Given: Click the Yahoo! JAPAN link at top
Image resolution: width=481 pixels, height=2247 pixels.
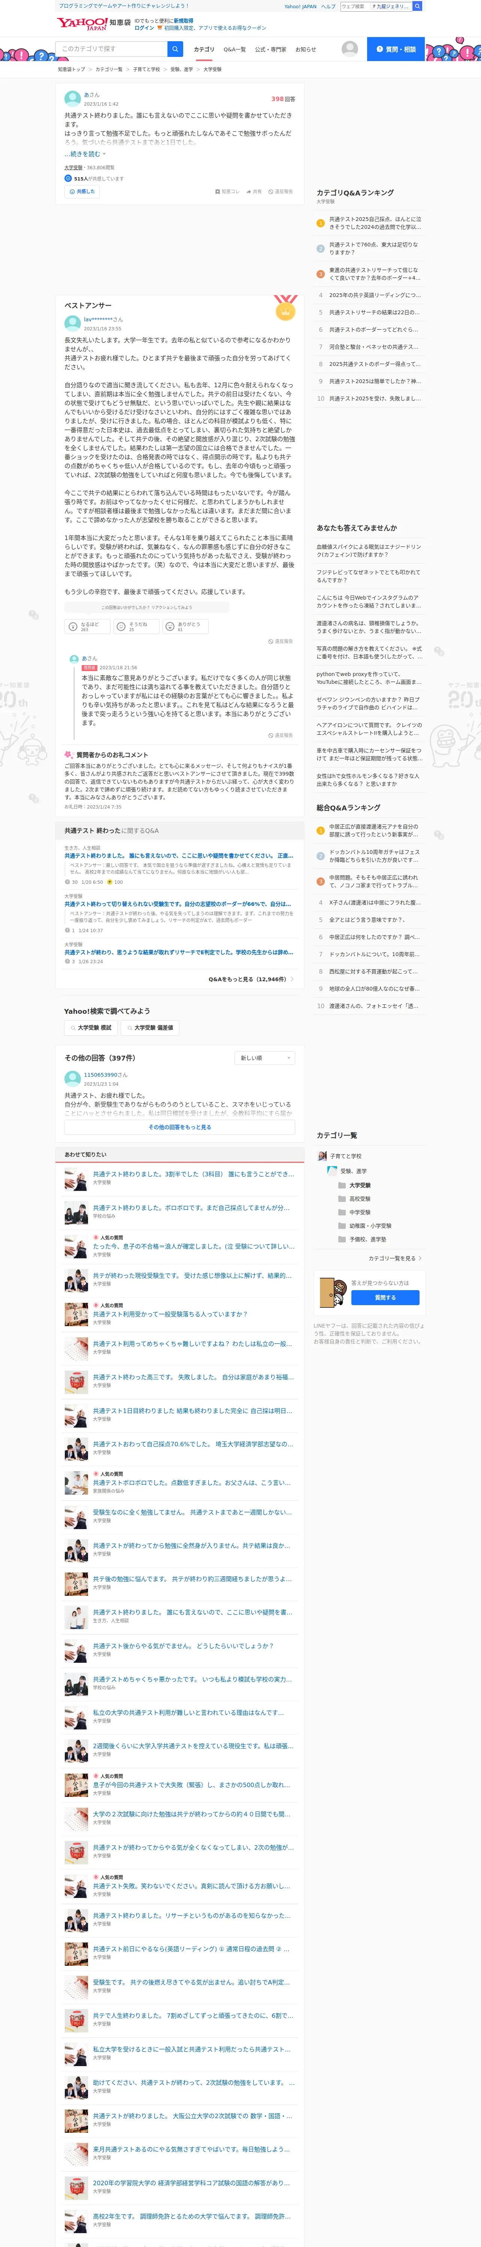Looking at the screenshot, I should tap(300, 6).
